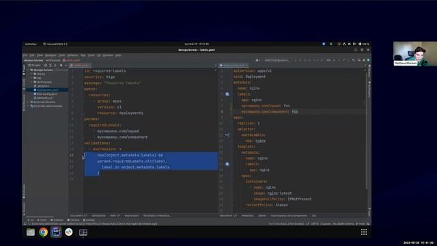Viewport: 437px width, 246px height.
Task: Open Slack from the dock
Action: tap(69, 232)
